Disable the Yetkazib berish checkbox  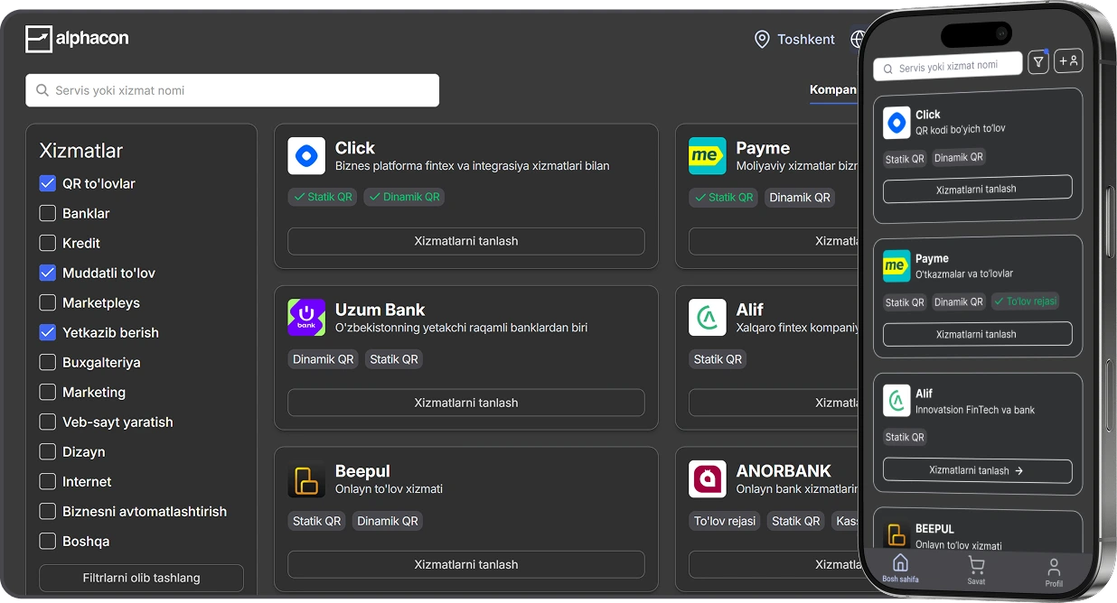click(x=48, y=332)
